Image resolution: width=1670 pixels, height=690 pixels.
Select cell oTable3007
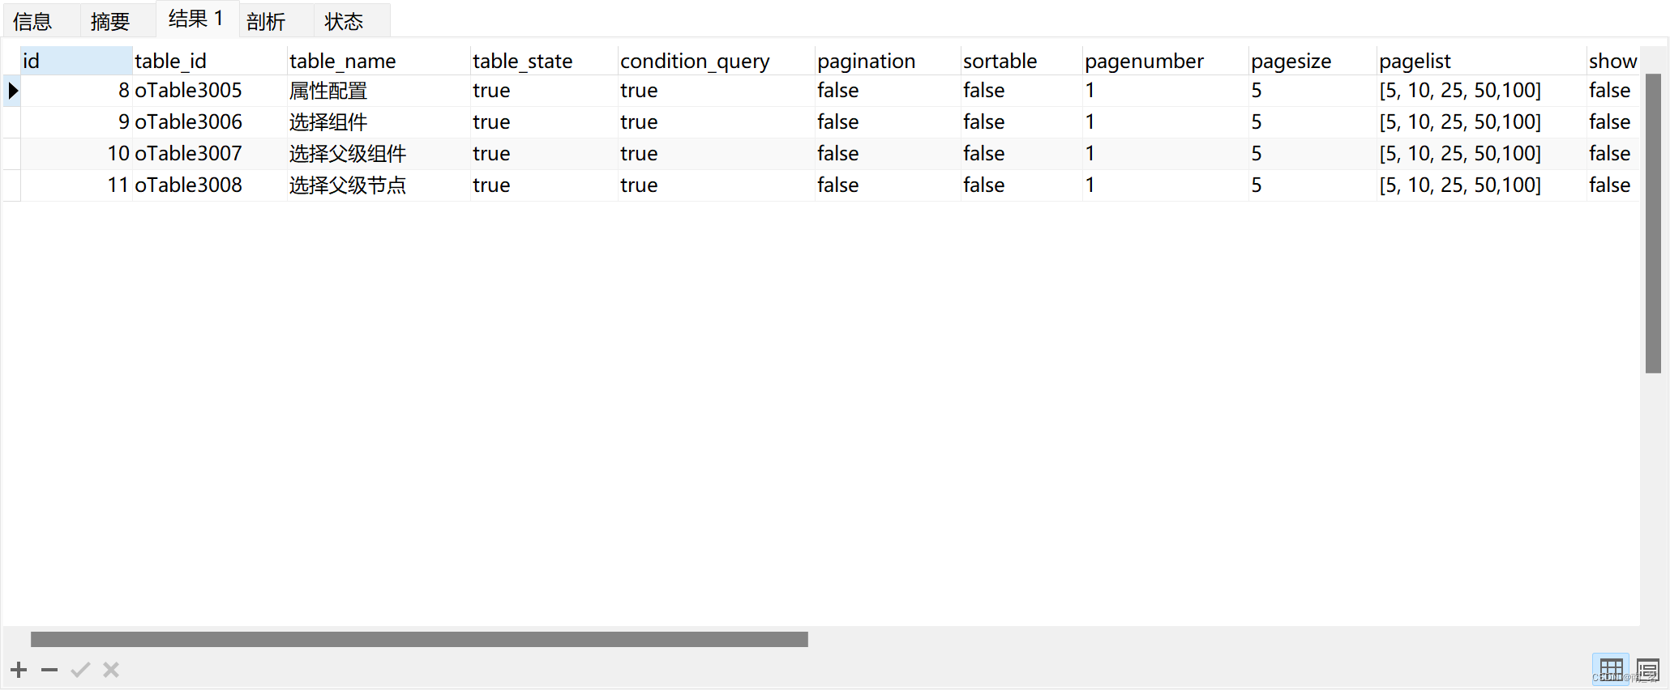click(209, 153)
